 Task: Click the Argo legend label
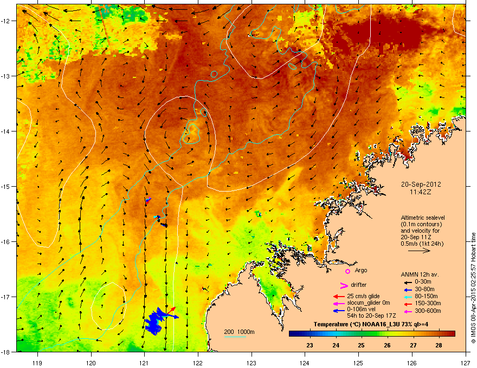[361, 271]
